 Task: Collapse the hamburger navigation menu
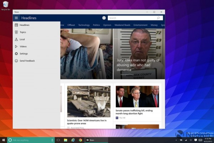pyautogui.click(x=16, y=18)
